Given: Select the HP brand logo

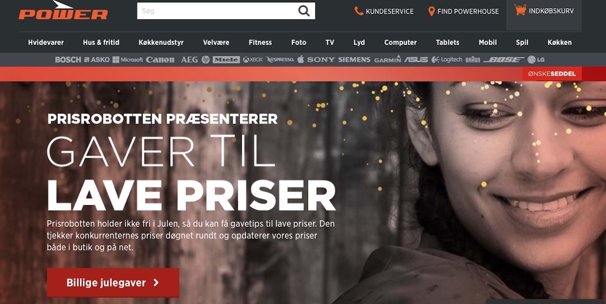Looking at the screenshot, I should tap(206, 60).
